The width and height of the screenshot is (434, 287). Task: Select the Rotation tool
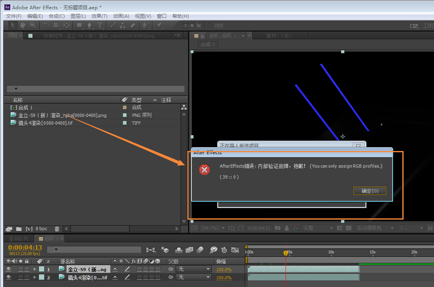(x=46, y=26)
